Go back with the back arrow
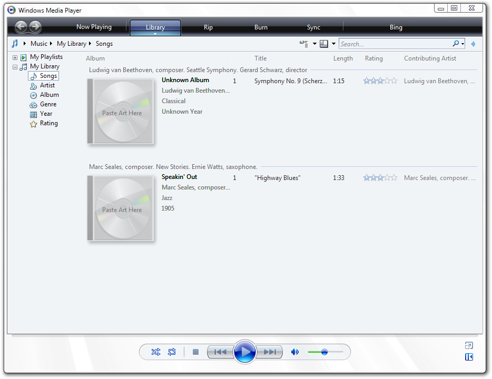492x379 pixels. click(x=21, y=27)
